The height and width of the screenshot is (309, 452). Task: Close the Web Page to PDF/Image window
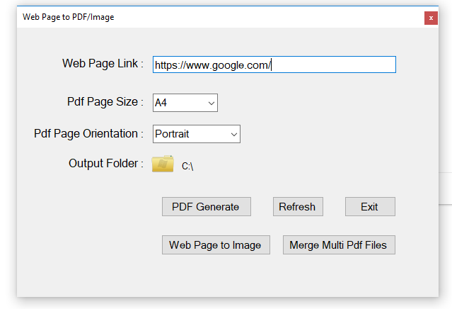coord(430,18)
